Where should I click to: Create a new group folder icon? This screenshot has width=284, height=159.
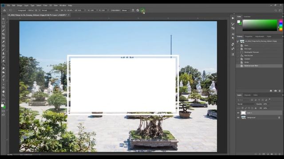[272, 154]
